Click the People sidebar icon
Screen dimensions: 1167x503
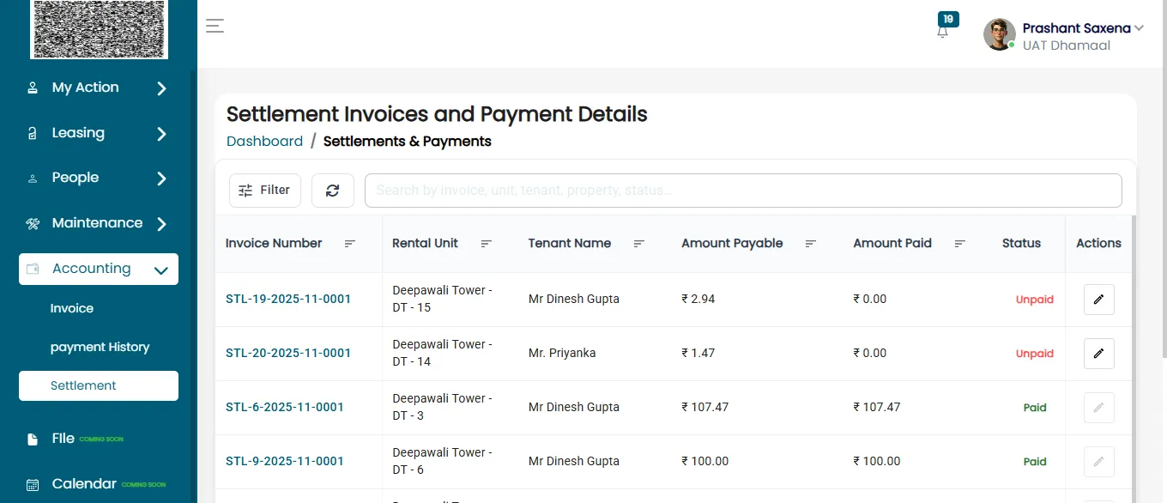pyautogui.click(x=33, y=179)
